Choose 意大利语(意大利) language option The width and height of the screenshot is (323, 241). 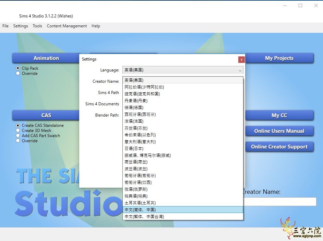[183, 142]
